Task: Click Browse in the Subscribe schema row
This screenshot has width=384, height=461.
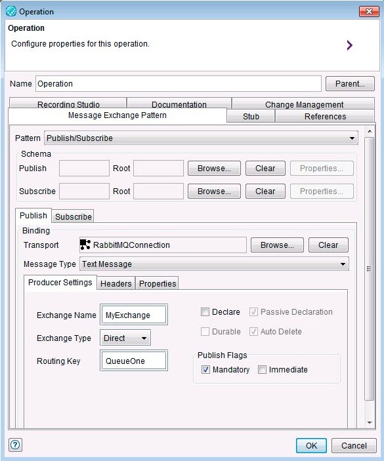Action: point(214,191)
